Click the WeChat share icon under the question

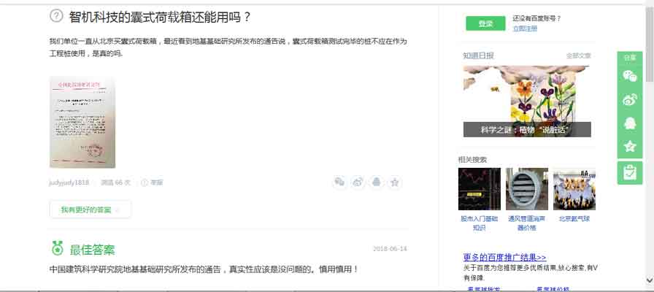point(340,182)
